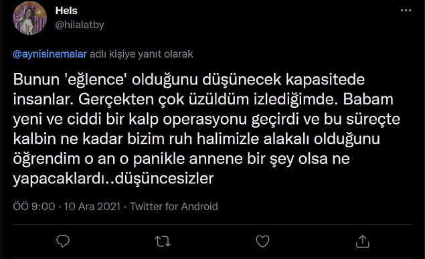Open the Twitter for Android source link

[174, 206]
